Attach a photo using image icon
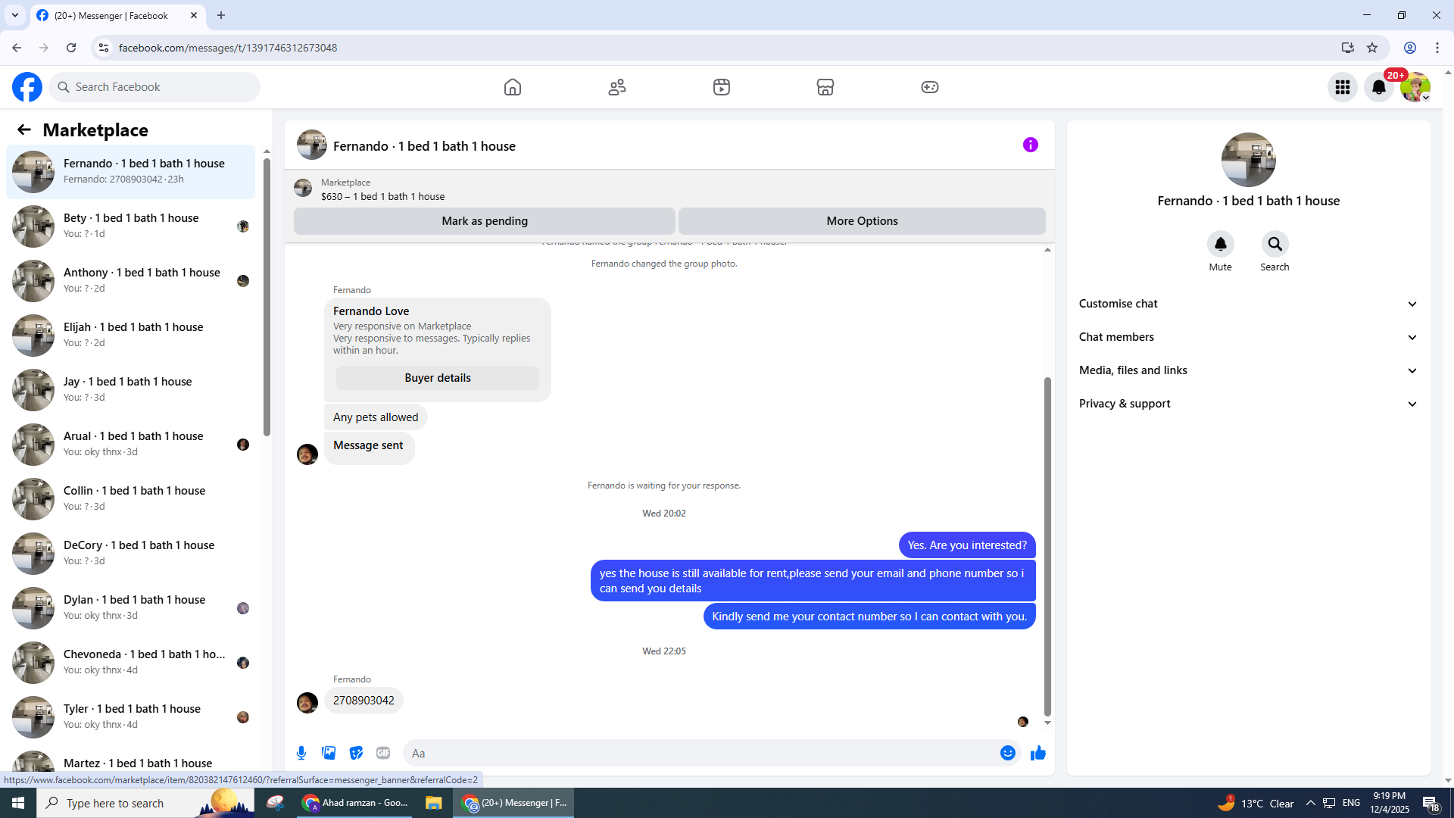1454x818 pixels. [329, 753]
